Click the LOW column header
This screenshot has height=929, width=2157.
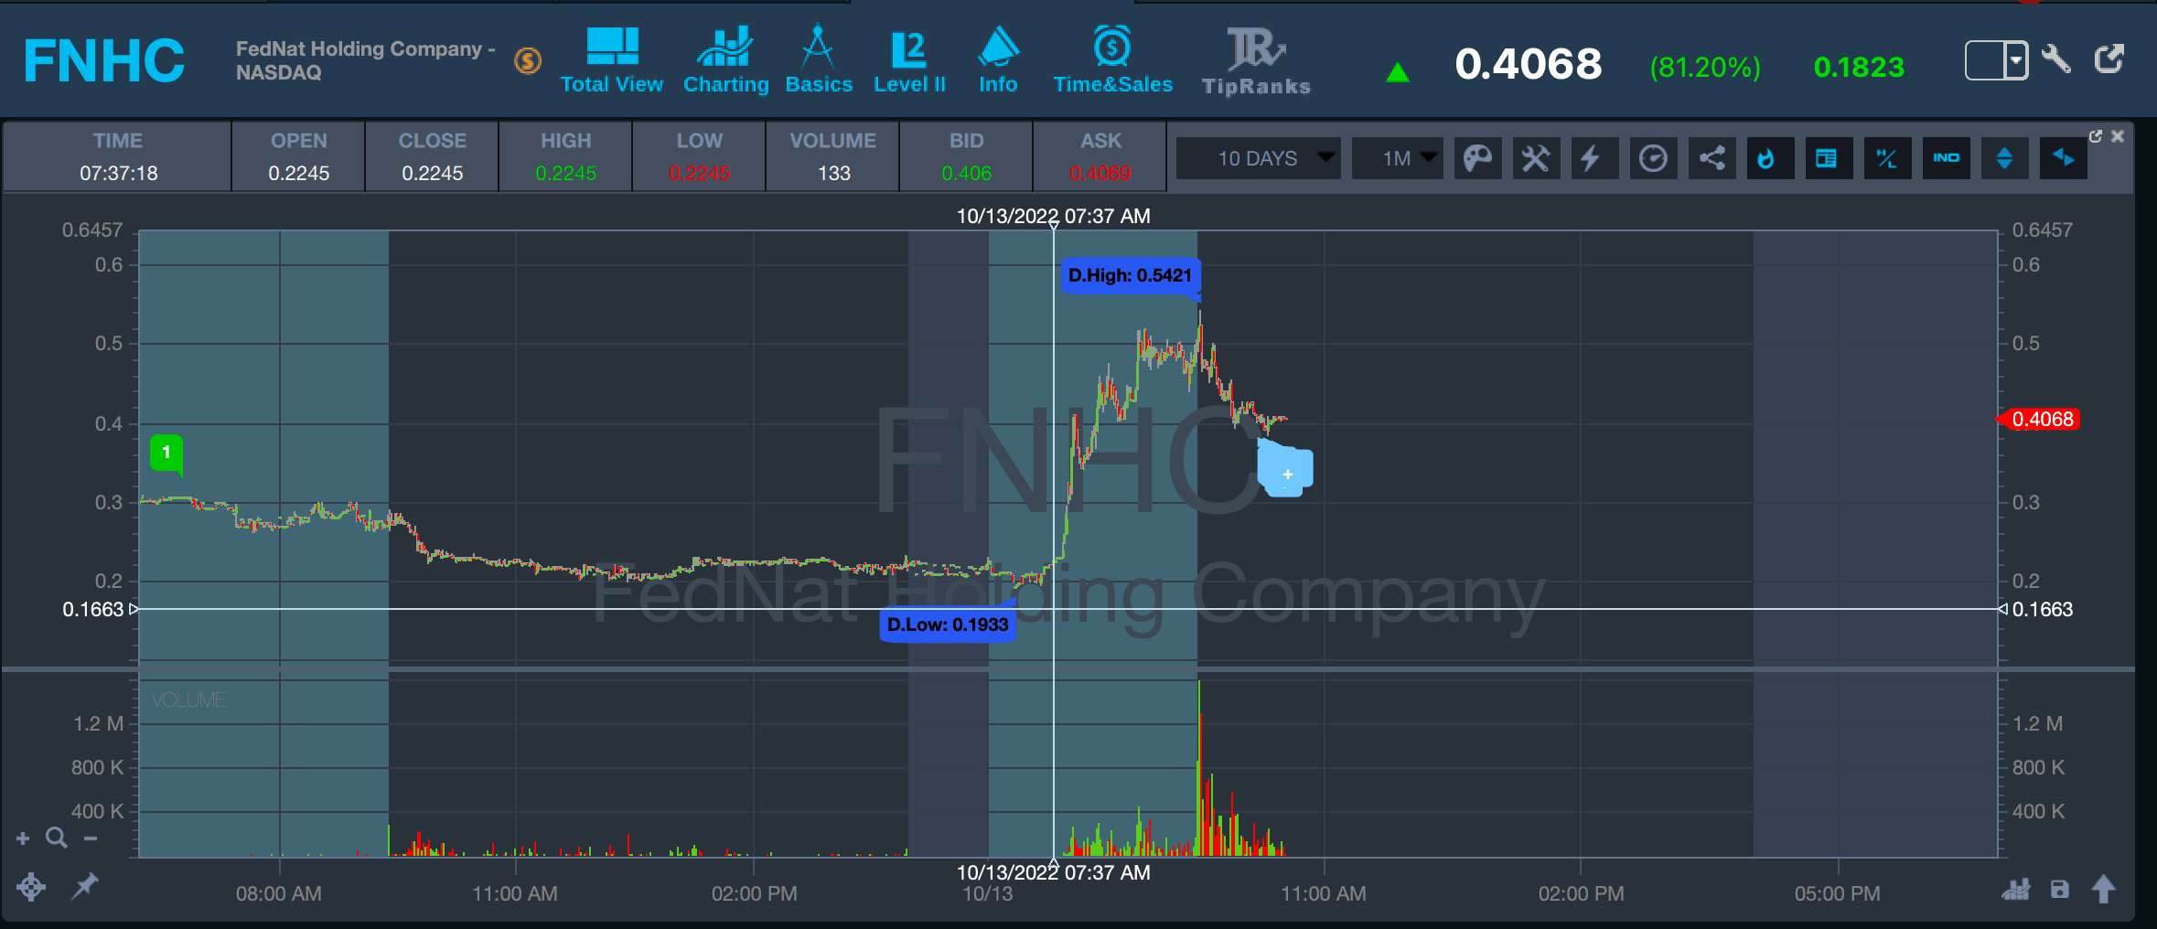[x=700, y=141]
